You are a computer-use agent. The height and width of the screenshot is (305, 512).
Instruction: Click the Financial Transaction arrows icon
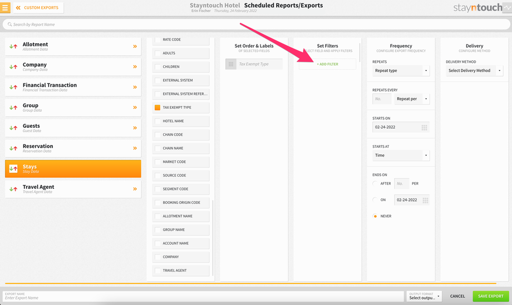coord(13,87)
